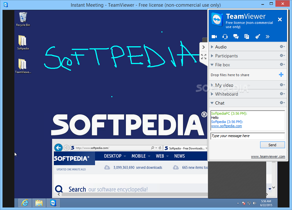The height and width of the screenshot is (210, 292).
Task: Click the fullscreen arrows icon on side tab
Action: [204, 57]
